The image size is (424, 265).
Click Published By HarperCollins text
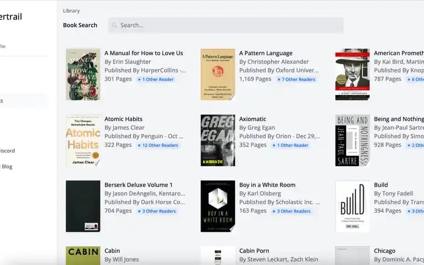(x=145, y=71)
